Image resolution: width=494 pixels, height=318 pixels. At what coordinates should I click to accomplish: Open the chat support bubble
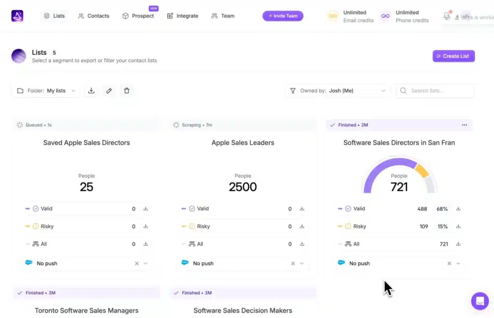click(x=480, y=301)
